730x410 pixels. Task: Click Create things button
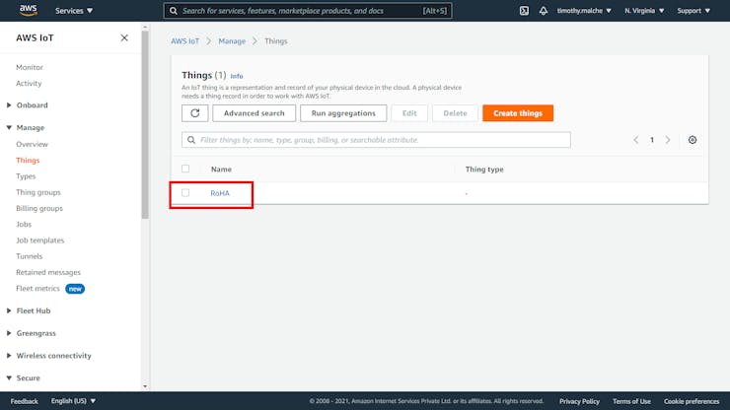(518, 113)
